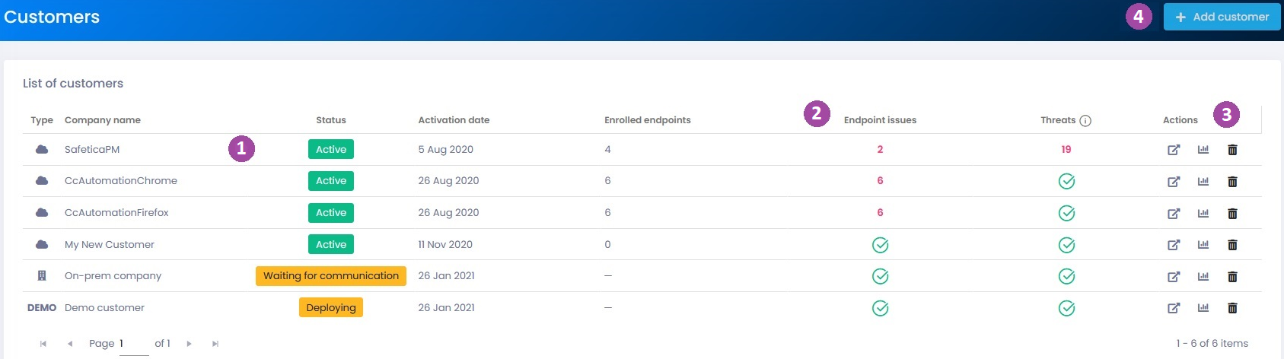This screenshot has width=1284, height=359.
Task: Open SafeticaPM's 19 threats count
Action: pyautogui.click(x=1066, y=149)
